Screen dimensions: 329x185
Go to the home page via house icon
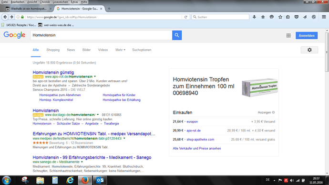click(x=263, y=17)
